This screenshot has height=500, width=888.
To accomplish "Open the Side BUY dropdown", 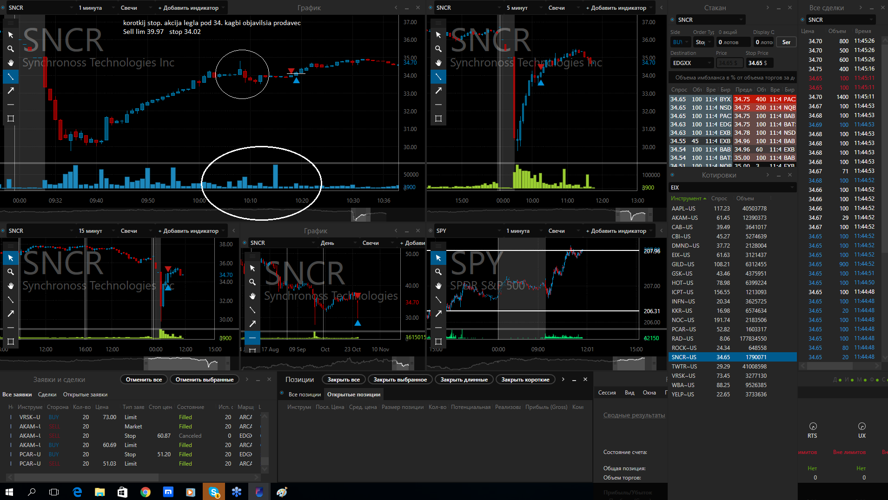I will [x=680, y=42].
